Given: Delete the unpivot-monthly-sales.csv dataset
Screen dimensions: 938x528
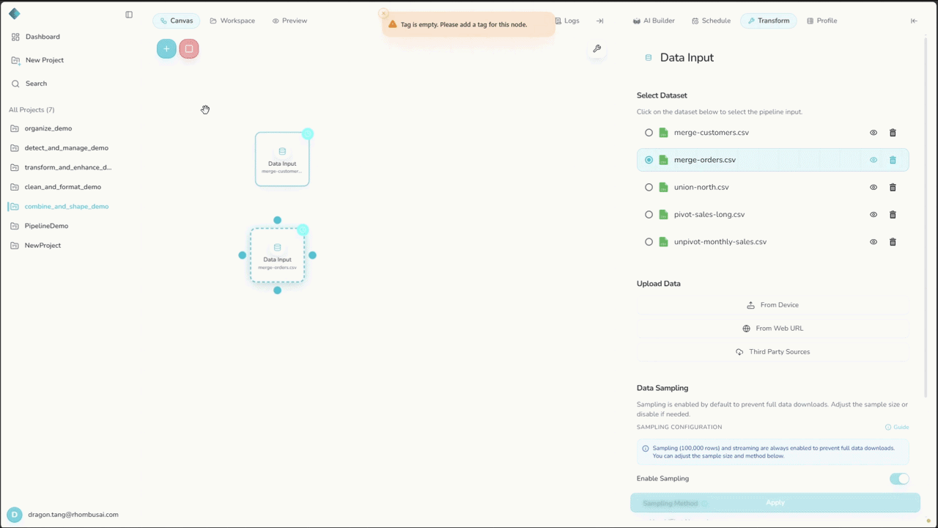Looking at the screenshot, I should [x=893, y=242].
